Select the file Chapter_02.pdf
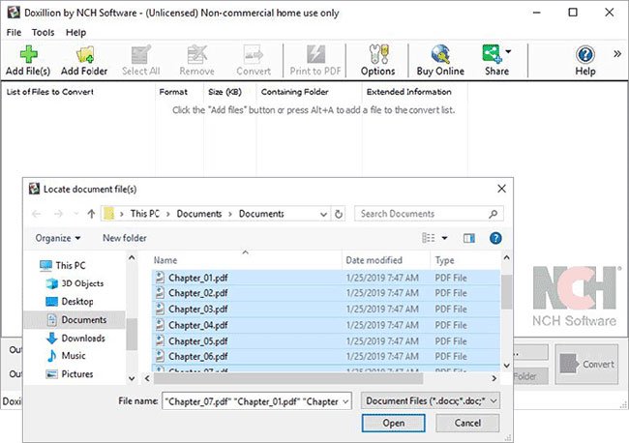629x443 pixels. (326, 293)
